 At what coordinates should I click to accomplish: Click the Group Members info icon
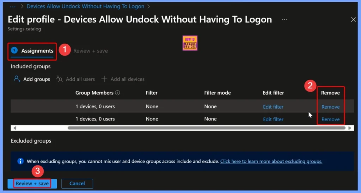(x=117, y=93)
